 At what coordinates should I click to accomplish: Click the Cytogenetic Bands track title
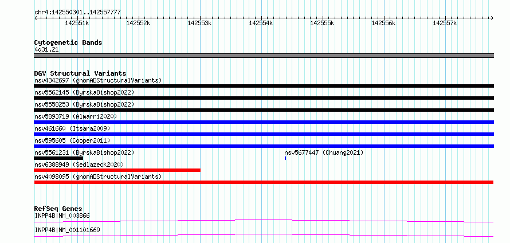point(68,42)
